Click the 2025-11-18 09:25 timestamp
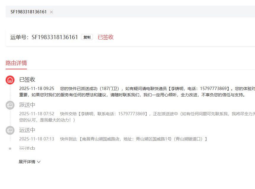Image resolution: width=255 pixels, height=189 pixels. pyautogui.click(x=37, y=88)
